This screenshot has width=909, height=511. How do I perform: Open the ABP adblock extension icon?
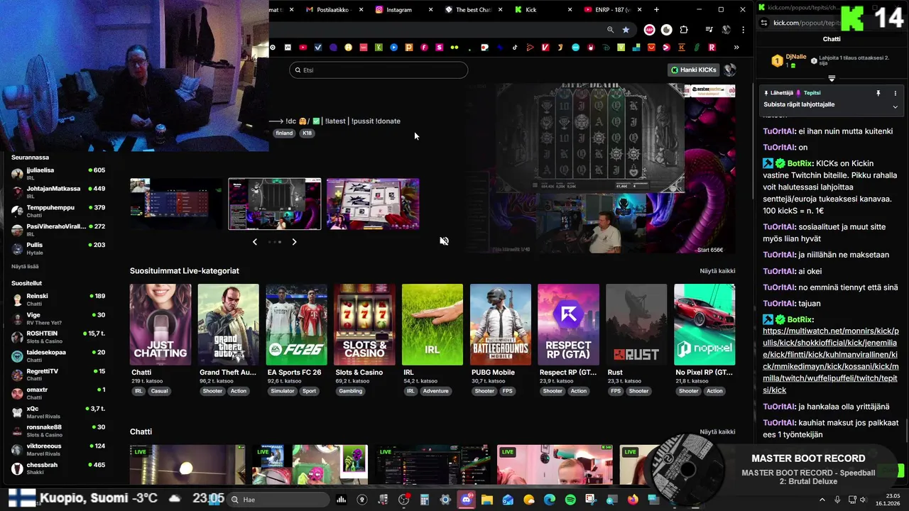pos(649,30)
